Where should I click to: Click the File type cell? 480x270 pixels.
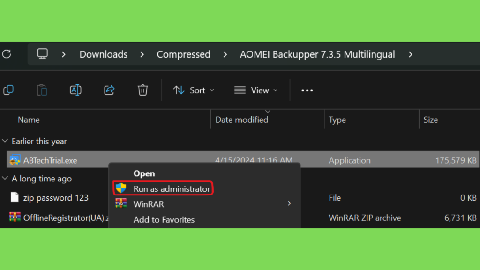(335, 198)
